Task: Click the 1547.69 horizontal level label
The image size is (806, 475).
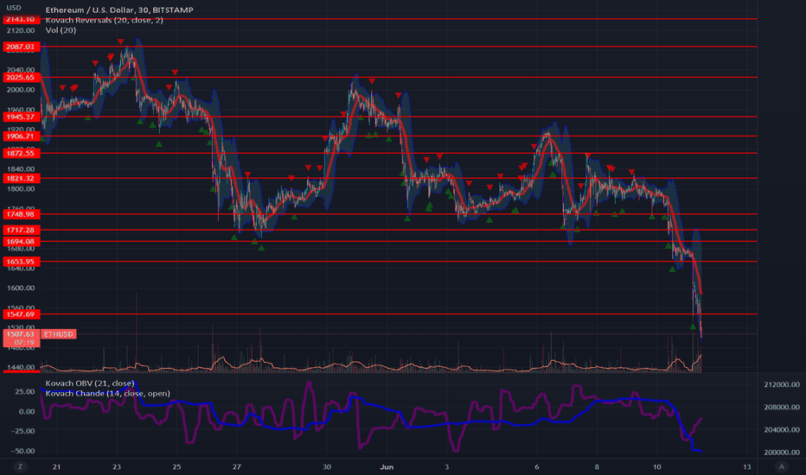Action: [x=21, y=314]
